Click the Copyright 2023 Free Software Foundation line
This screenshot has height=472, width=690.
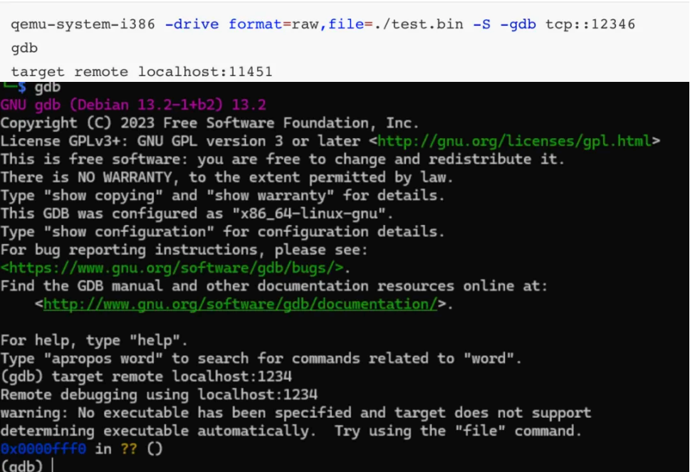(x=209, y=122)
